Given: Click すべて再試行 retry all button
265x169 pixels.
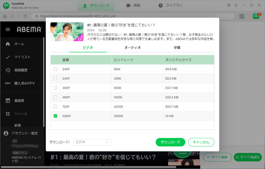Looking at the screenshot, I should point(248,157).
